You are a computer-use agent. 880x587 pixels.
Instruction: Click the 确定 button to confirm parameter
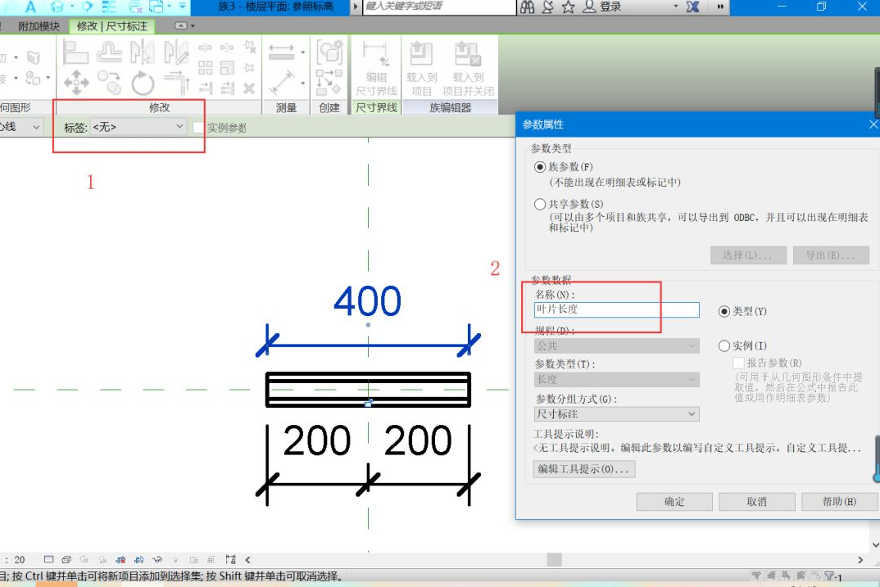[674, 501]
